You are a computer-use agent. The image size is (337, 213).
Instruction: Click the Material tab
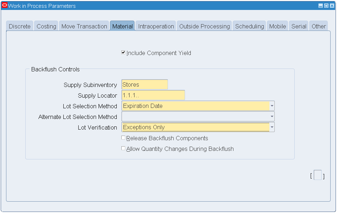coord(122,26)
